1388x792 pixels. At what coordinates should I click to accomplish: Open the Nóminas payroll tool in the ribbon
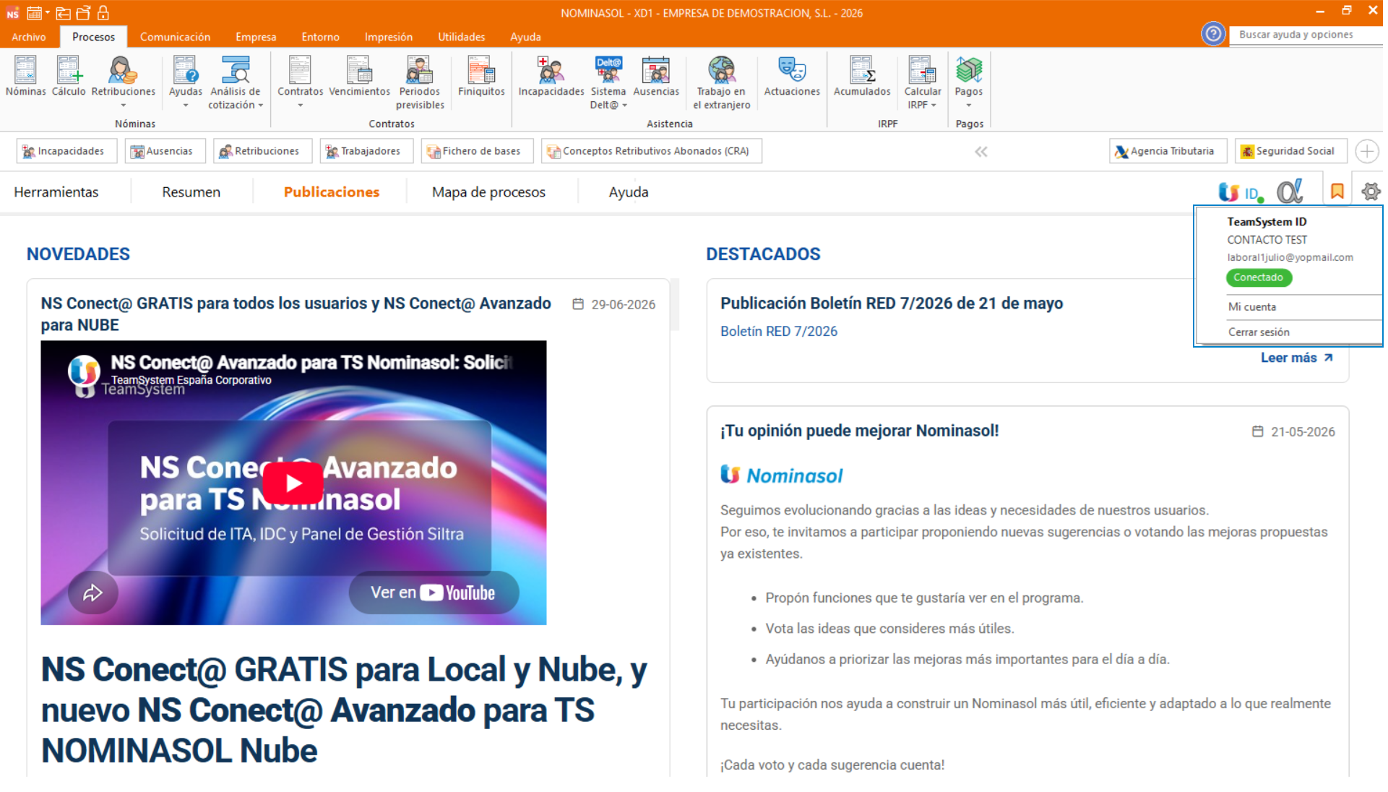(25, 77)
